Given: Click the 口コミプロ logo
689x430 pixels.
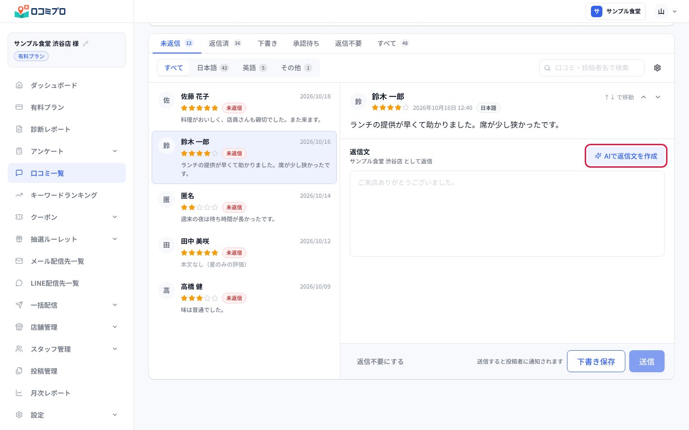Looking at the screenshot, I should [40, 11].
